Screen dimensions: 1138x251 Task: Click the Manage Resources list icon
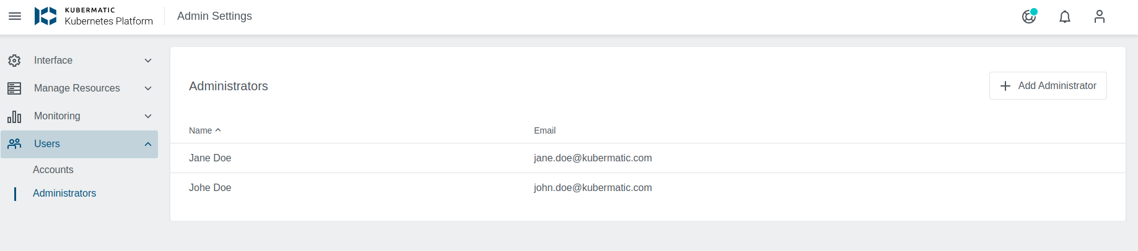coord(14,88)
